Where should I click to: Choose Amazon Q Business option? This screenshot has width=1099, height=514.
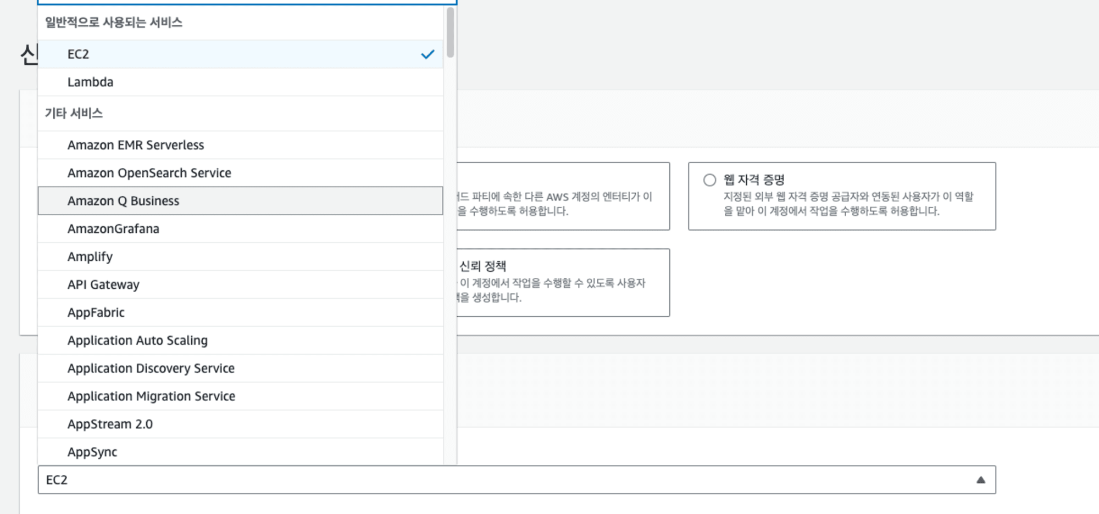click(240, 201)
